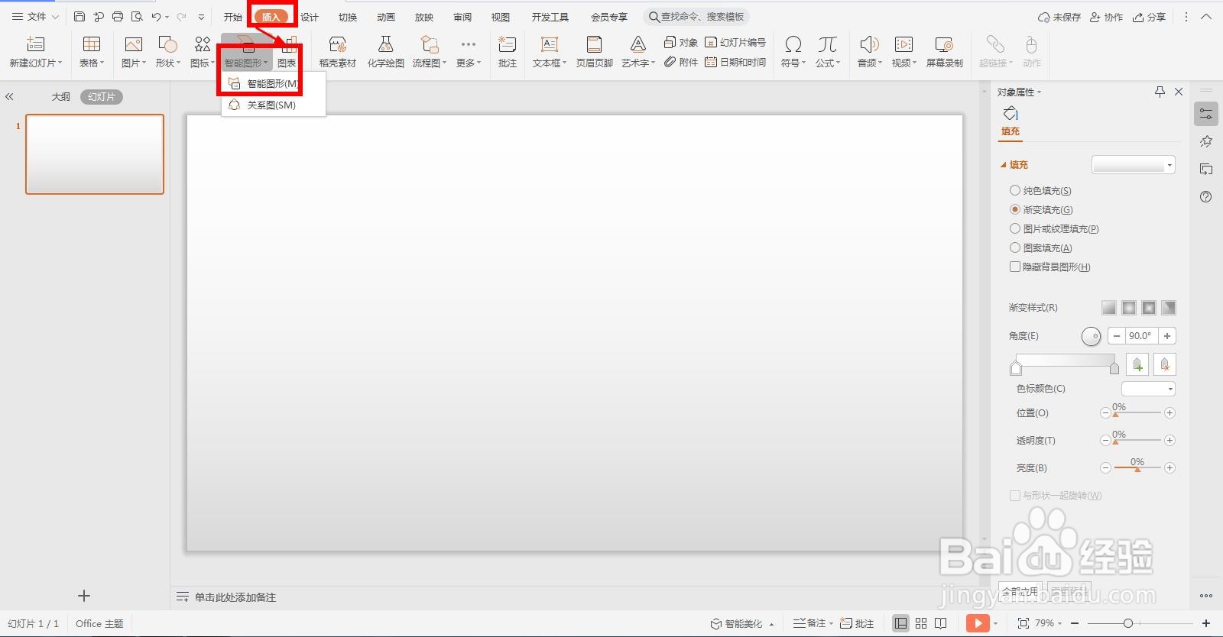Choose 关系图(SM) from dropdown menu
This screenshot has width=1223, height=637.
[x=273, y=105]
